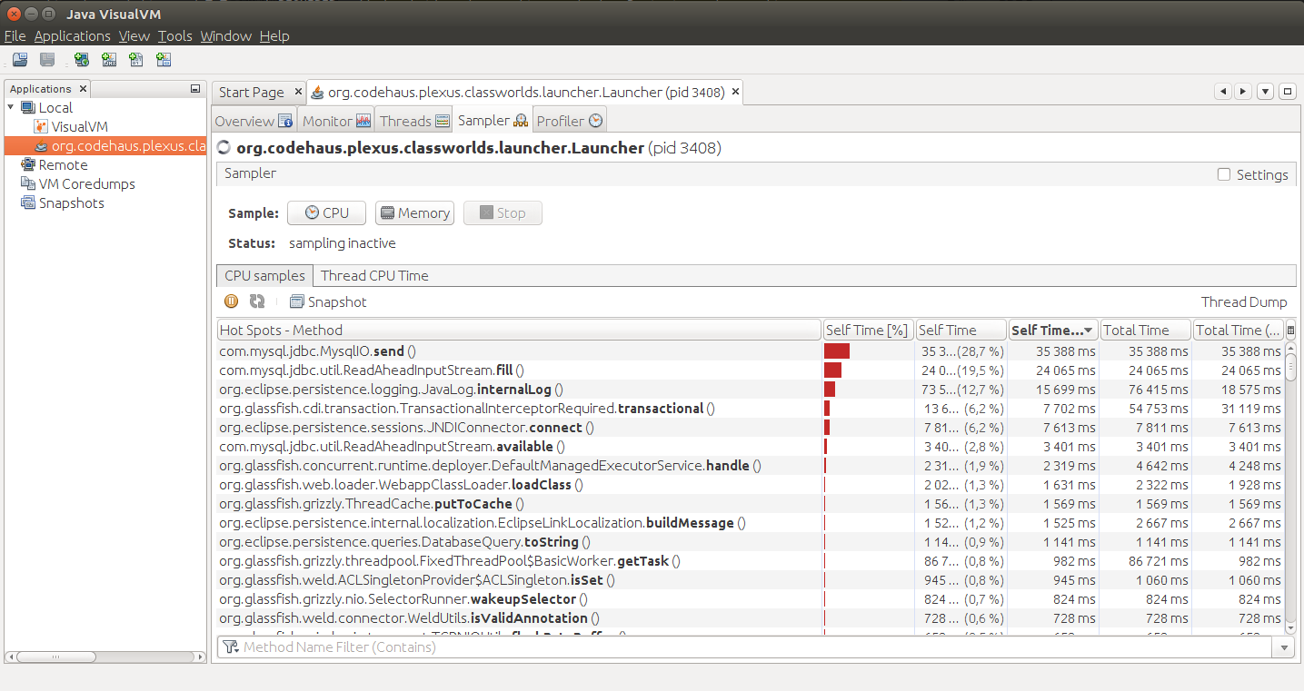Viewport: 1304px width, 691px height.
Task: Open the File menu
Action: click(x=15, y=36)
